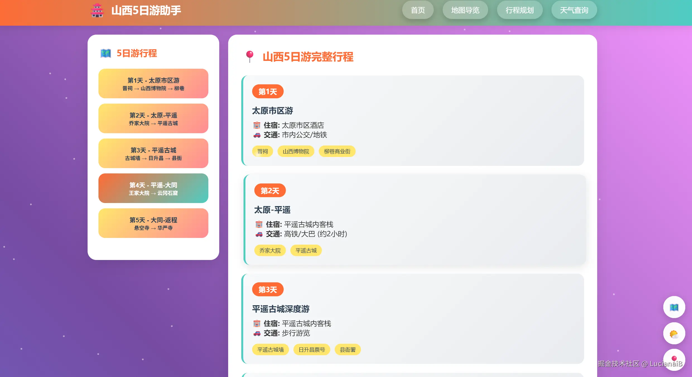Click the car icon in 第2天 card
This screenshot has height=377, width=692.
coord(259,234)
